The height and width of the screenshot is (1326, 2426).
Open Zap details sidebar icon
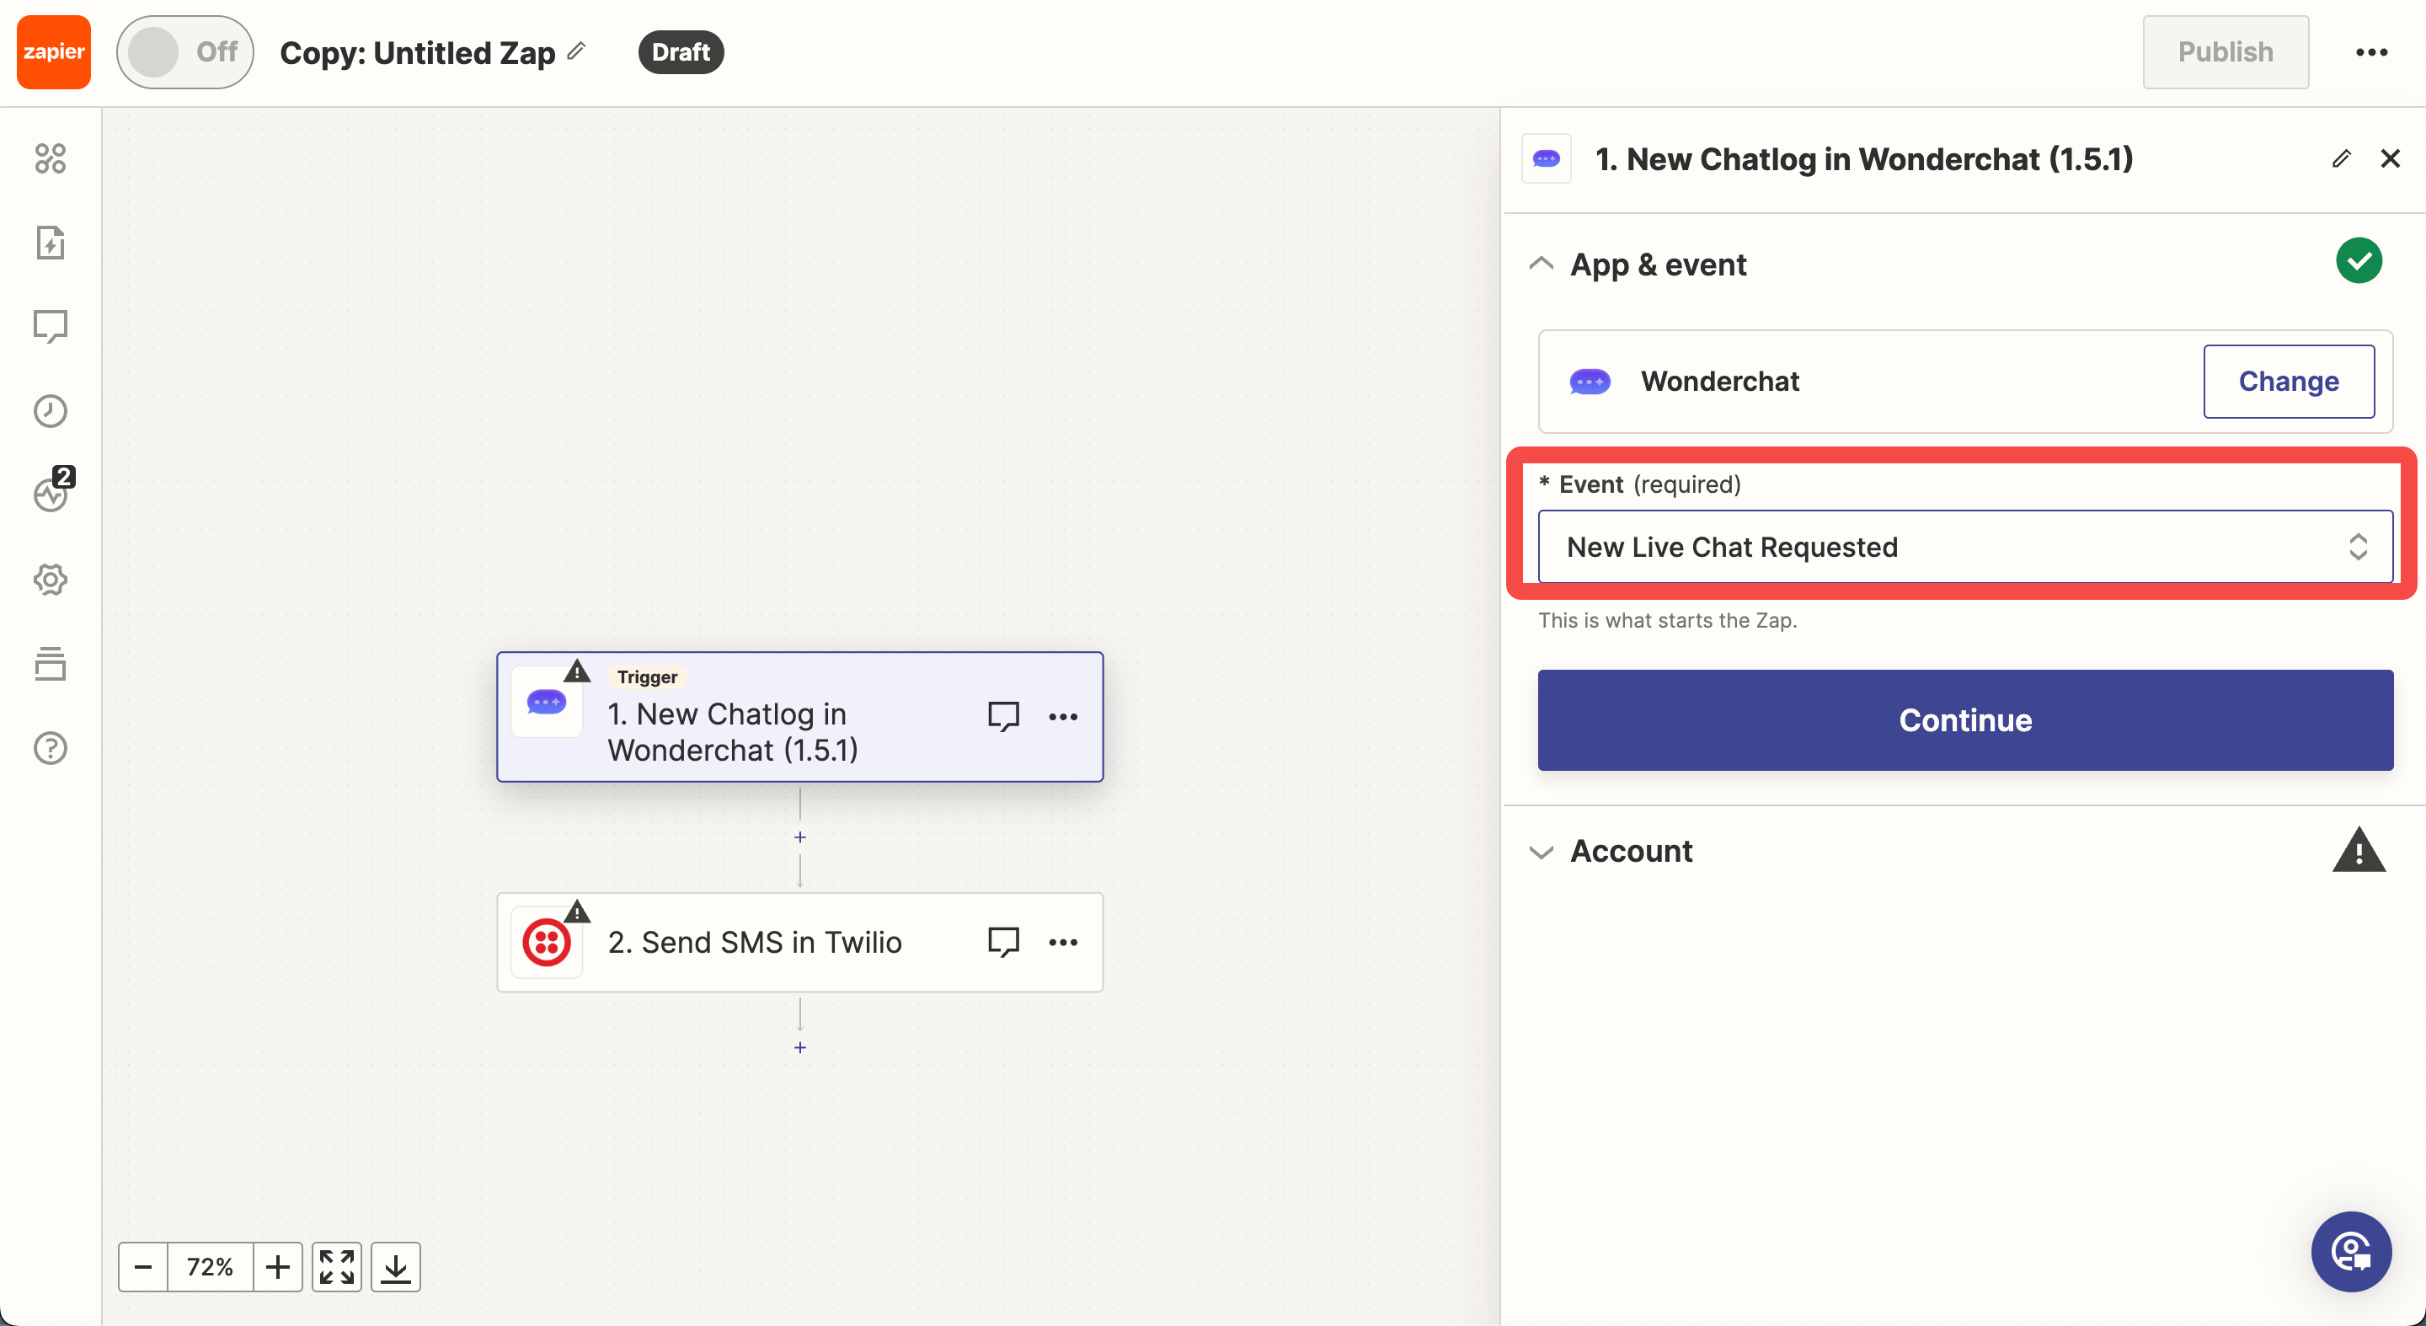point(50,242)
